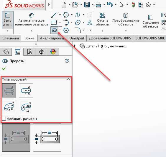Activate the Straight Slot tool
The width and height of the screenshot is (166, 157).
point(54,30)
